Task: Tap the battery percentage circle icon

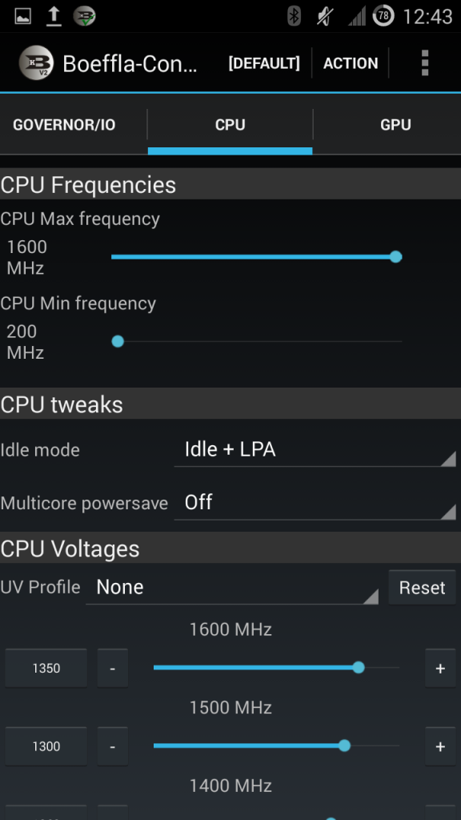Action: [383, 16]
